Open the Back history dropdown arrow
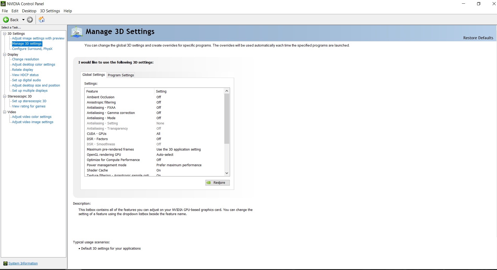Screen dimensions: 497x270 coord(23,20)
